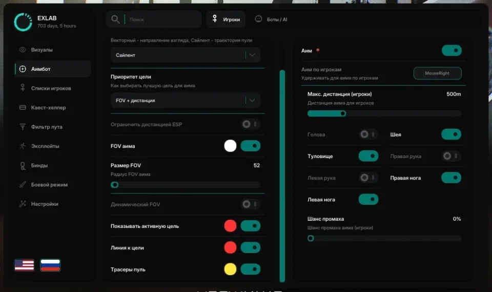Screen dimensions: 492x292
Task: Disable the FOV аима toggle
Action: pos(251,146)
